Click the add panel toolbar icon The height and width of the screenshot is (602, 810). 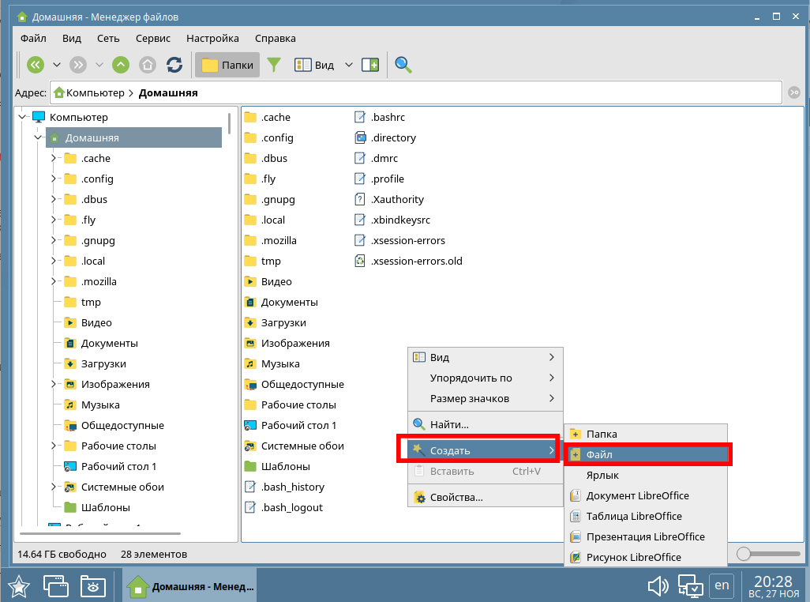pyautogui.click(x=370, y=65)
